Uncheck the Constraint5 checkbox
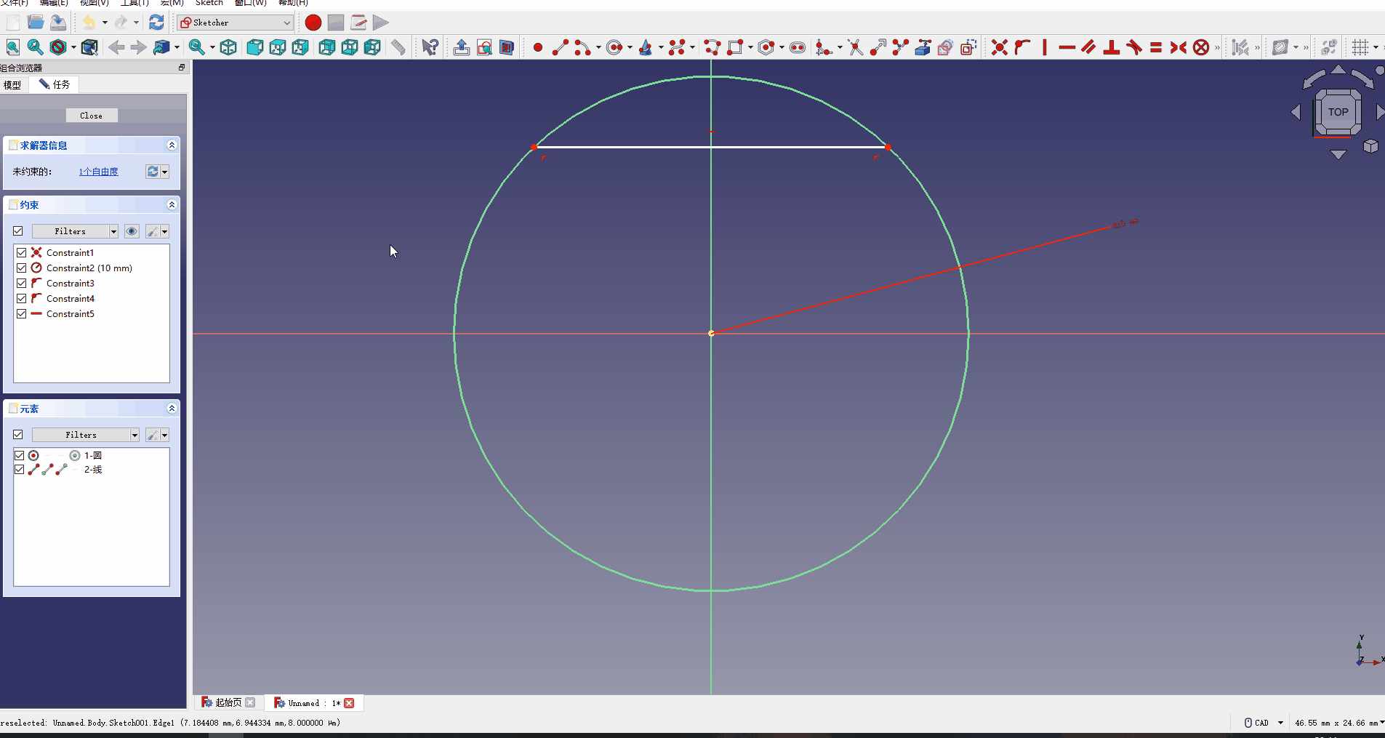 coord(22,314)
